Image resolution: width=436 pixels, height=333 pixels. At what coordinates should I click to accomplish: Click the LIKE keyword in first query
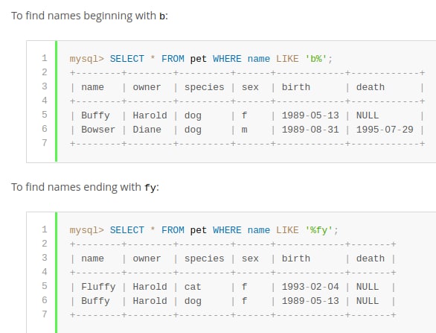tap(287, 59)
